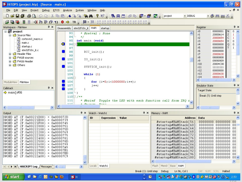Switch to the Disassembly tab
The image size is (242, 182).
[x=64, y=28]
